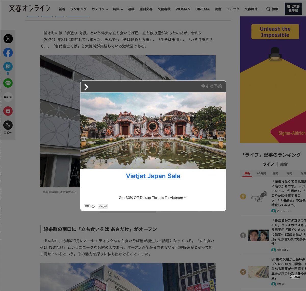Expand the カテゴリ dropdown
Screen dimensions: 306x291
tap(100, 9)
